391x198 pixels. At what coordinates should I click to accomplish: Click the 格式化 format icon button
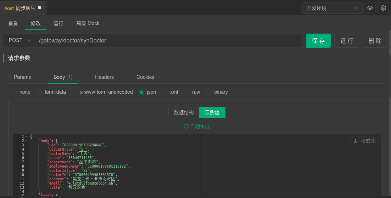click(364, 141)
